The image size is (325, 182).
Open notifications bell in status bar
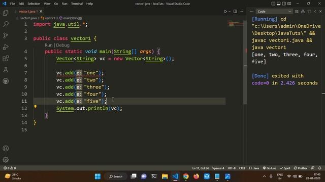pyautogui.click(x=320, y=168)
